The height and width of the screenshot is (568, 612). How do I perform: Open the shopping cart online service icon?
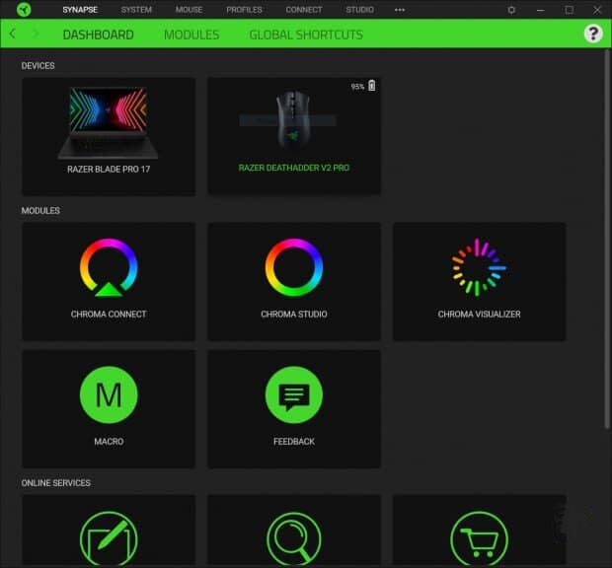(480, 538)
